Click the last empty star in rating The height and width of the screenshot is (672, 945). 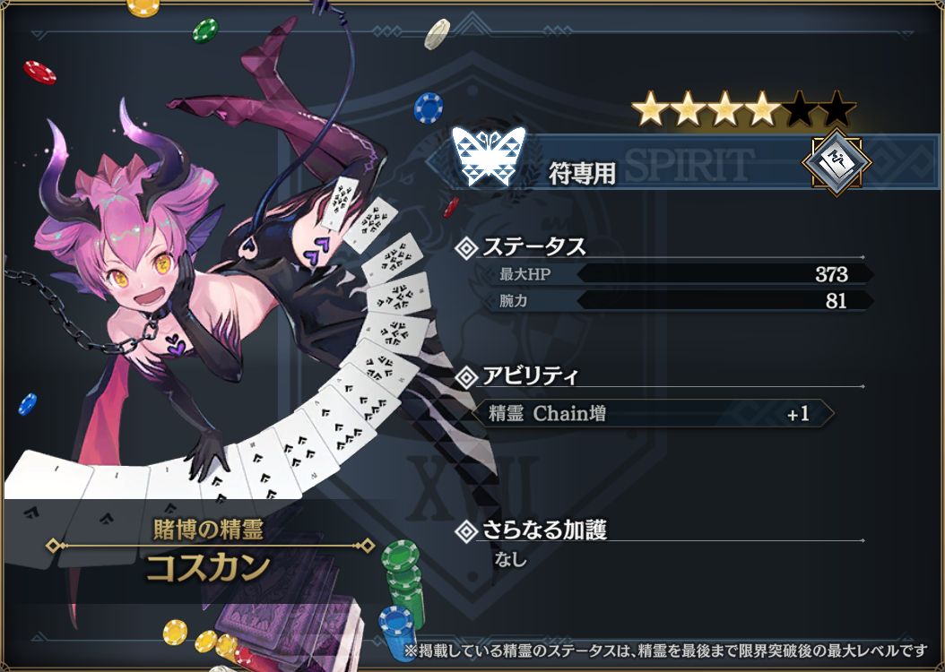tap(837, 108)
